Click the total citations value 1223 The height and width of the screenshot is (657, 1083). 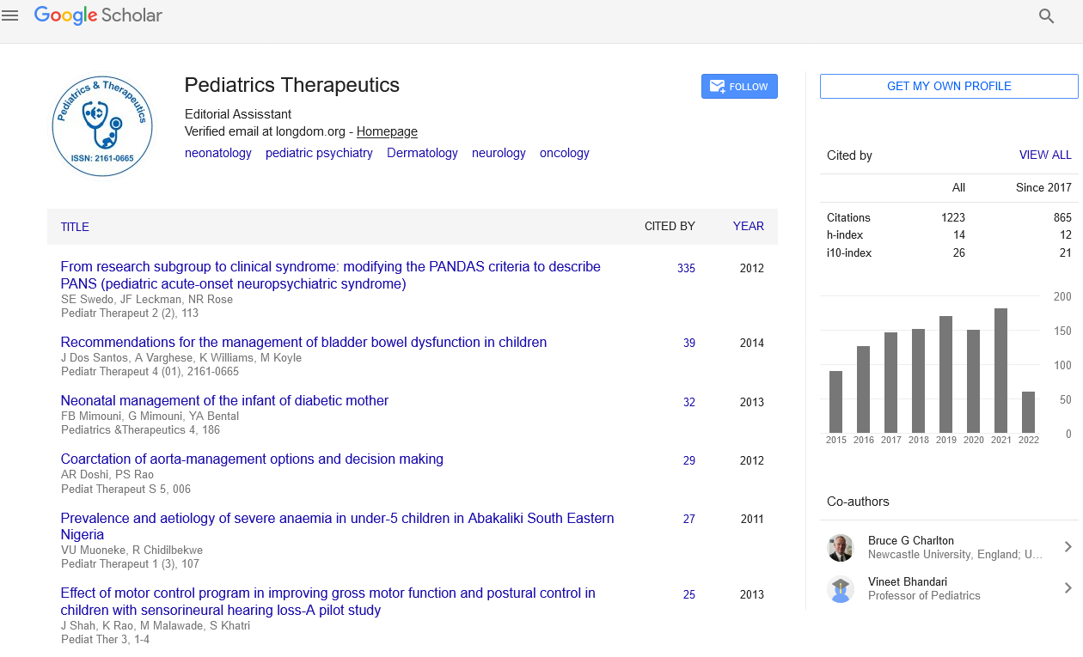coord(953,217)
